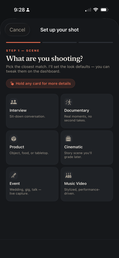Tap 'Sit-down conversation.' text
Image resolution: width=119 pixels, height=258 pixels.
coord(27,116)
